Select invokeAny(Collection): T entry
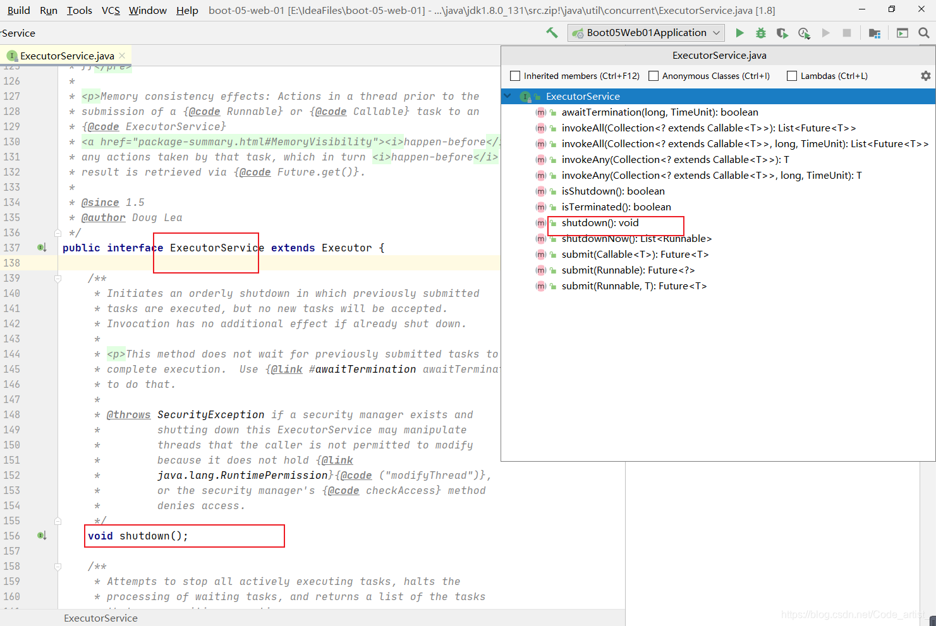 click(x=675, y=160)
